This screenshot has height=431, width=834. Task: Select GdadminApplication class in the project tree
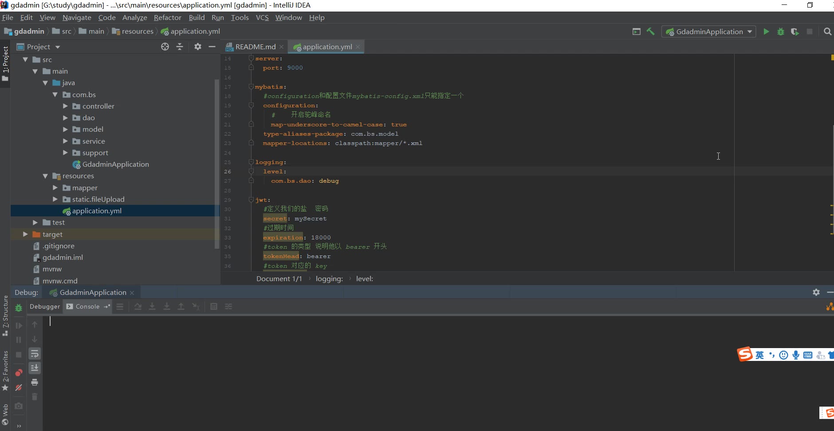point(115,164)
